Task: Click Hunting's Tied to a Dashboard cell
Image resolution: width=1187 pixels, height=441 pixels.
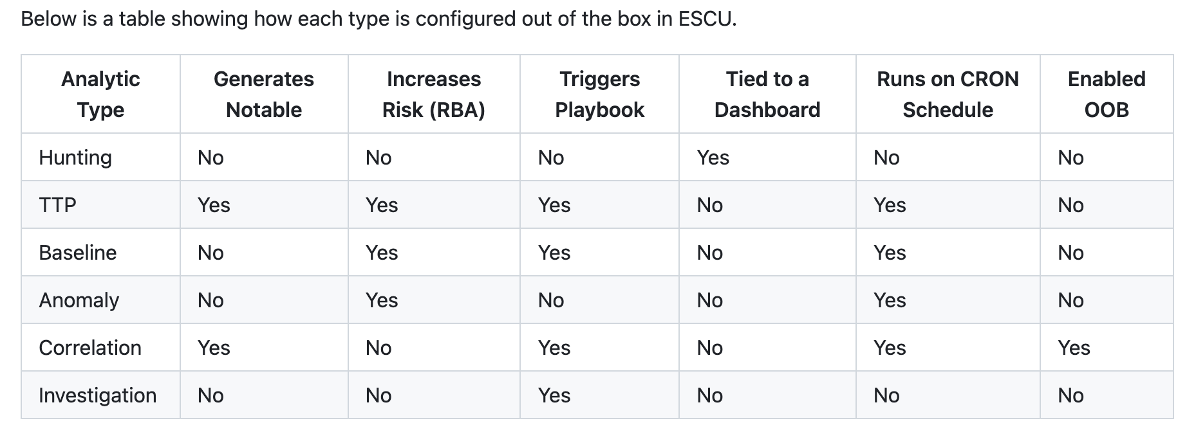Action: click(713, 157)
